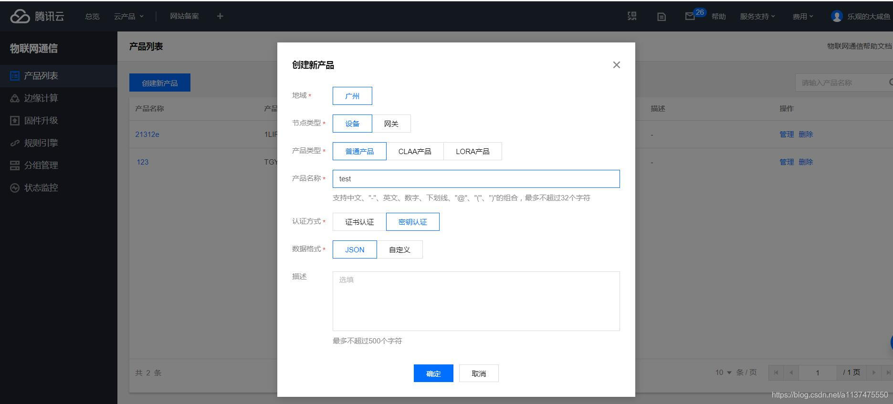Open product 21312e link
This screenshot has height=404, width=893.
[x=147, y=135]
